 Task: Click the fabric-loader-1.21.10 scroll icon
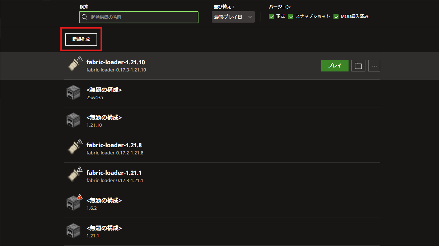pos(74,65)
